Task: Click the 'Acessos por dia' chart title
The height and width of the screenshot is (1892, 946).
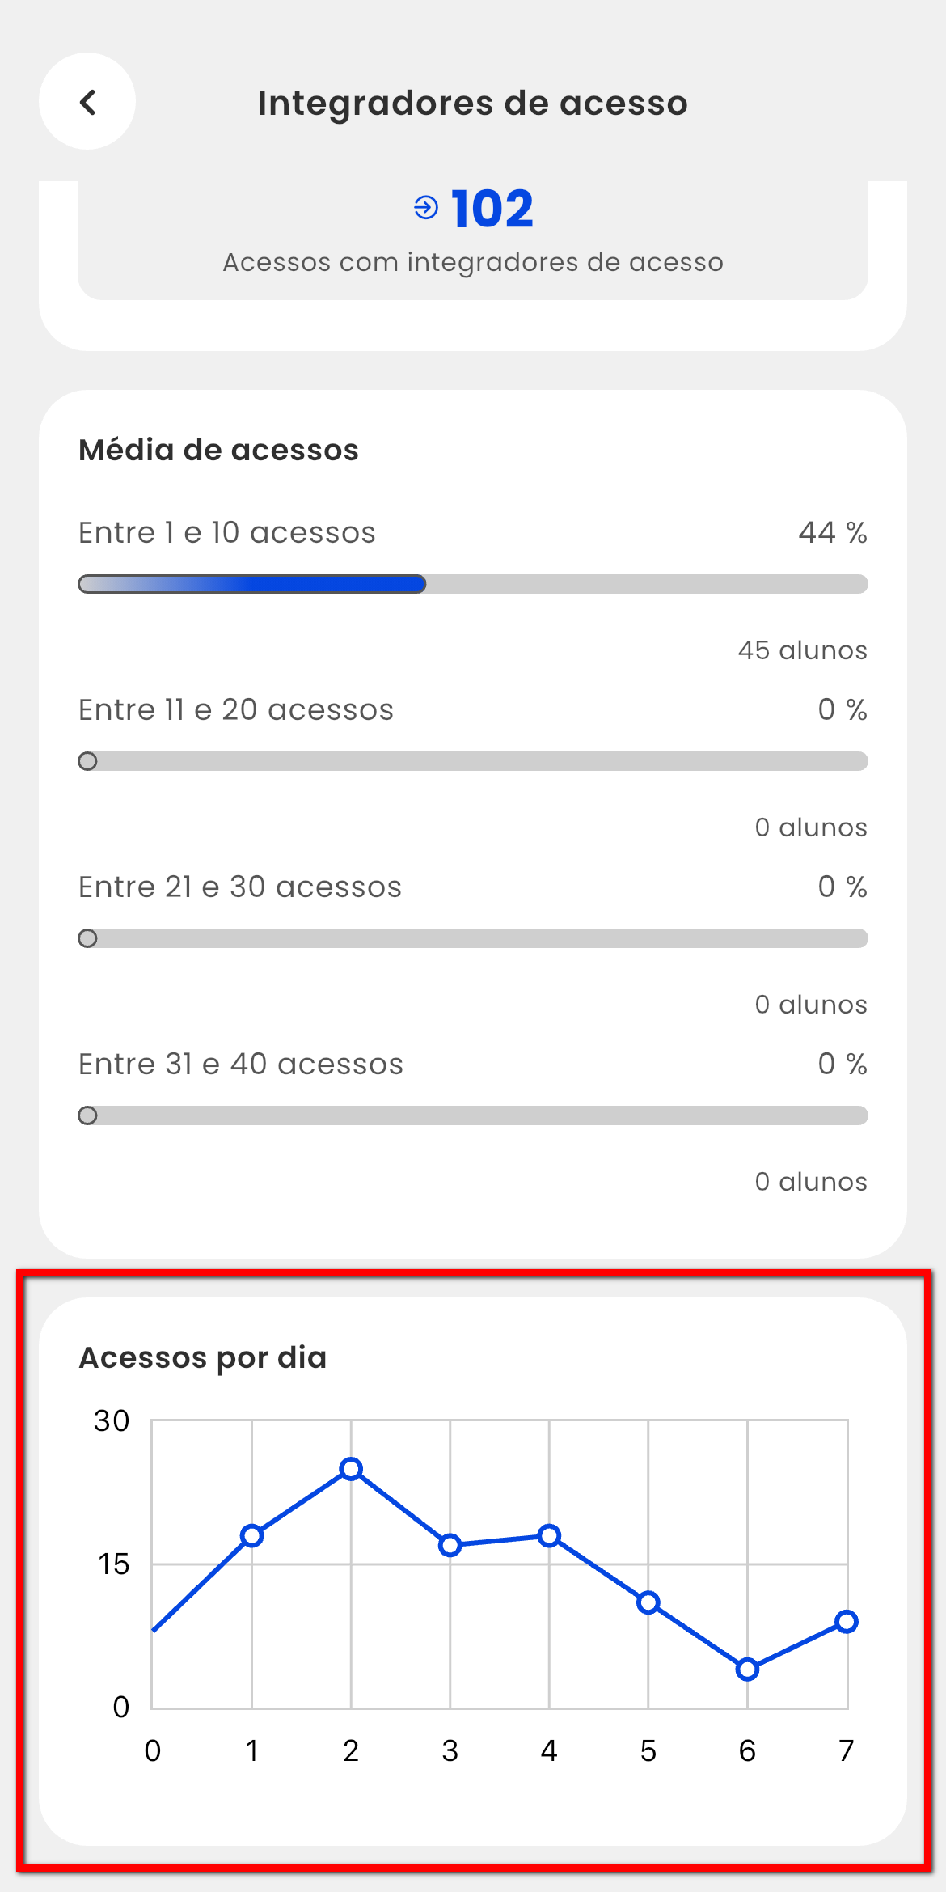Action: click(x=202, y=1357)
